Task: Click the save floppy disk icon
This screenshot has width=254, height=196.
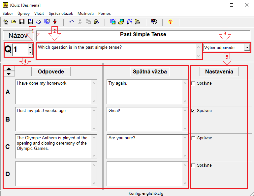Action: [x=22, y=22]
